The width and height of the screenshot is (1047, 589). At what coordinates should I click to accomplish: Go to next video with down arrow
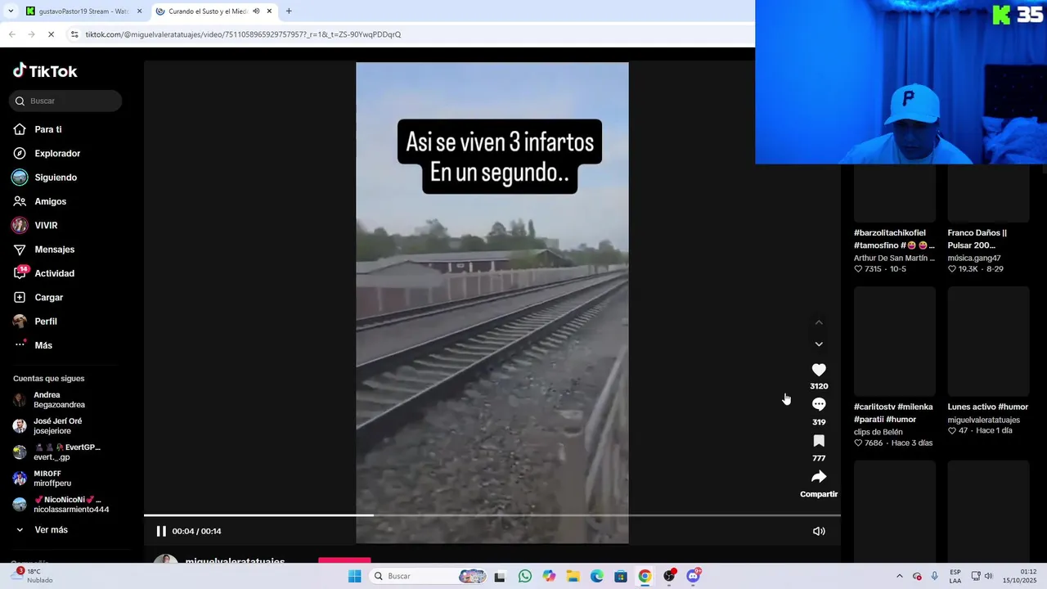(819, 344)
